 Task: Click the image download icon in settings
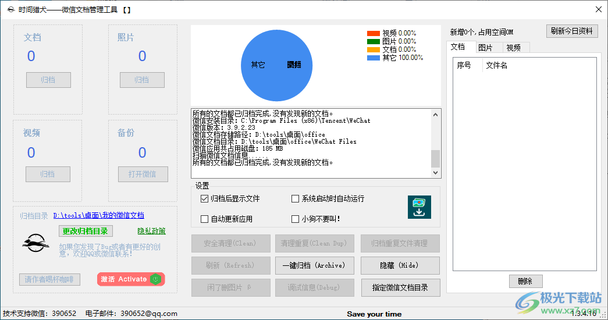point(419,207)
